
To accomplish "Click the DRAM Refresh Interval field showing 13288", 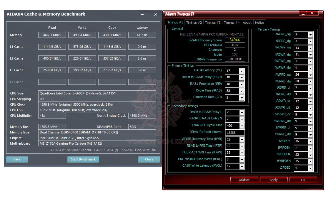I will 235,133.
